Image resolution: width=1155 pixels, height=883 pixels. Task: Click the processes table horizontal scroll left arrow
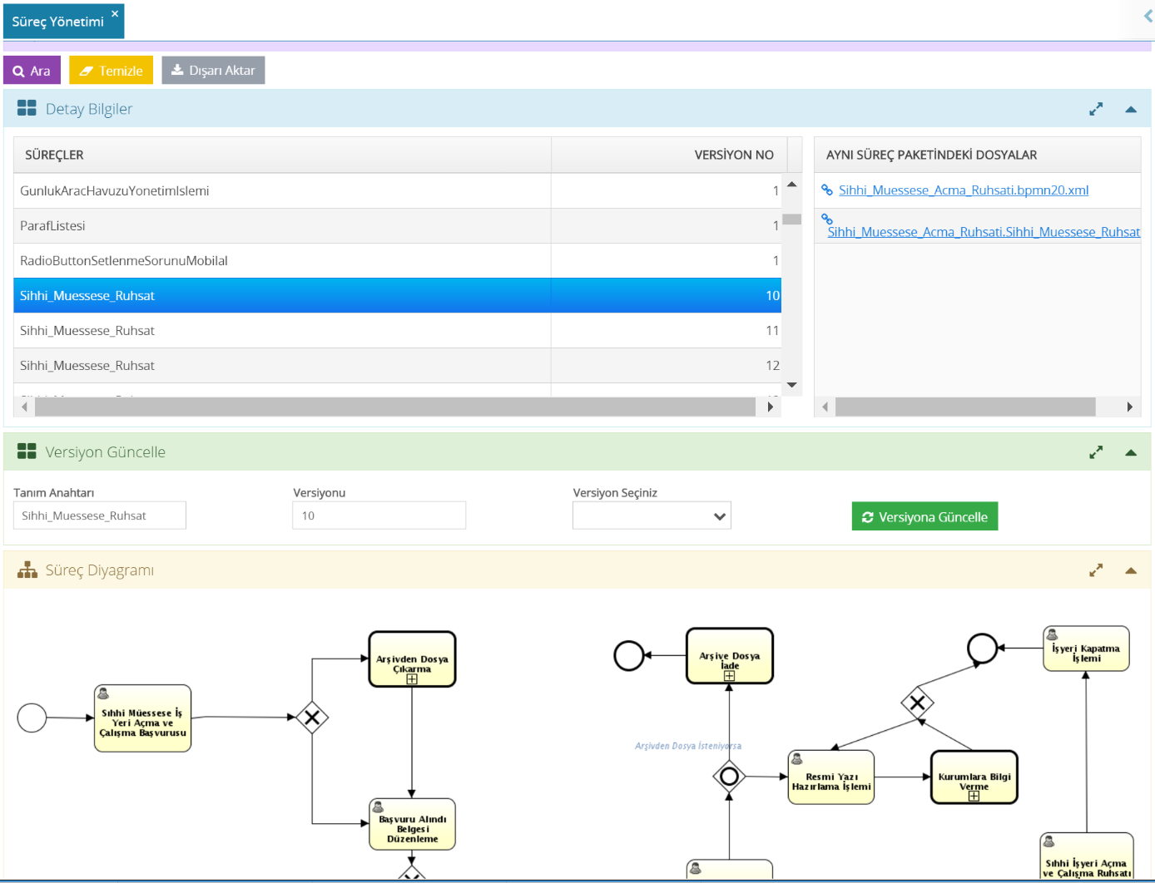[x=25, y=407]
